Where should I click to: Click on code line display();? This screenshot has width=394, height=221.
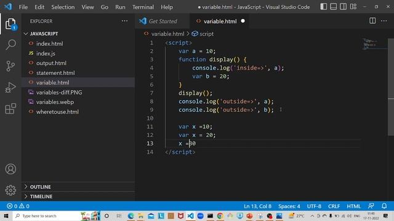(195, 93)
